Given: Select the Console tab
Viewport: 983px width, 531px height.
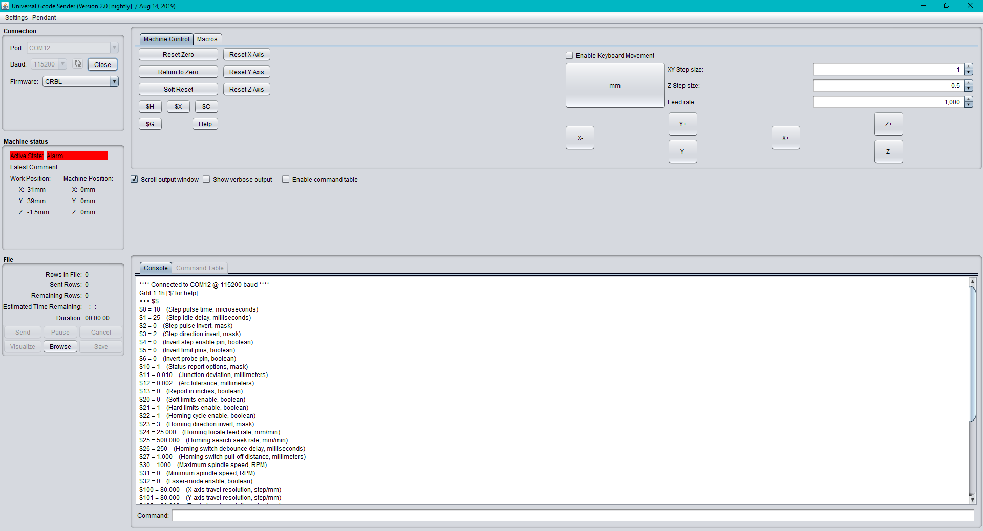Looking at the screenshot, I should (x=156, y=268).
